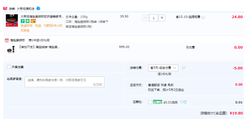Screen dimensions: 252x119
Task: Decrease quantity with minus button
Action: [145, 18]
